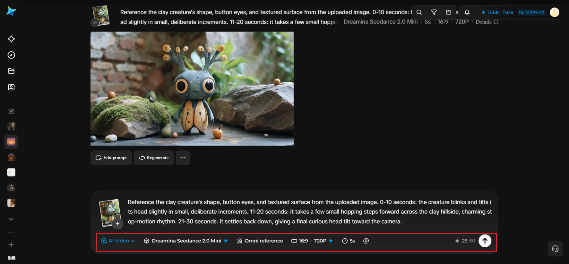Select the white sketch project thumbnail in sidebar
This screenshot has width=569, height=264.
tap(11, 172)
